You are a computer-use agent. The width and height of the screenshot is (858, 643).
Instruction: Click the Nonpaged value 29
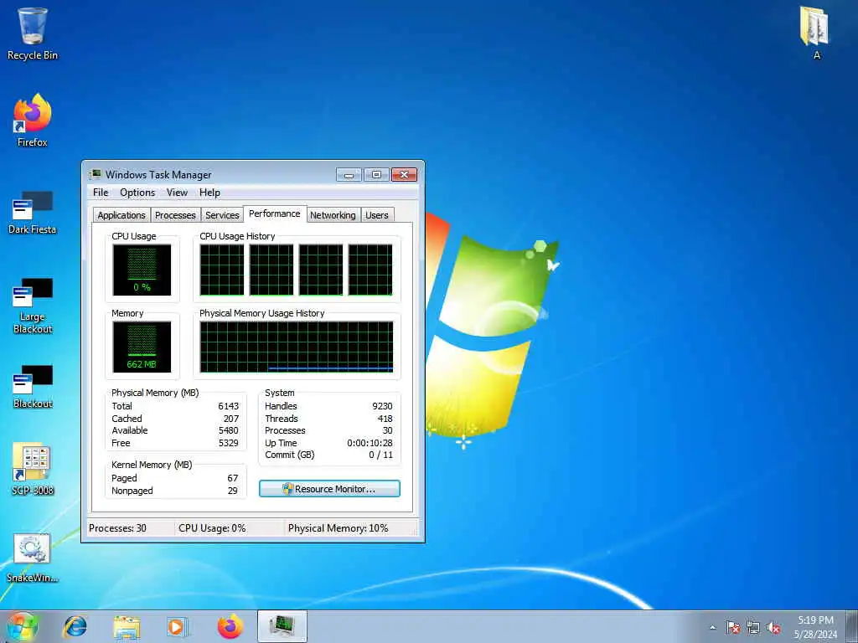coord(233,491)
